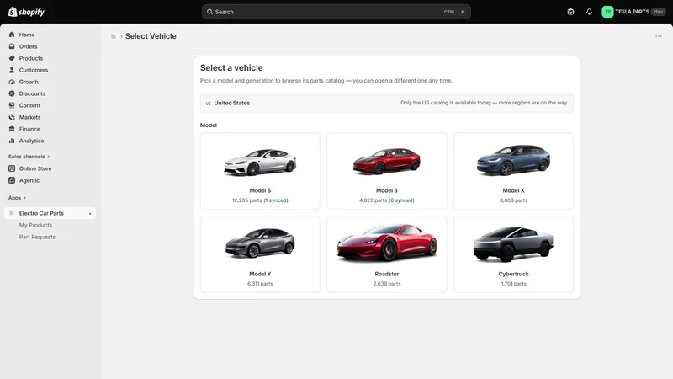Click the TP store avatar

(x=607, y=12)
